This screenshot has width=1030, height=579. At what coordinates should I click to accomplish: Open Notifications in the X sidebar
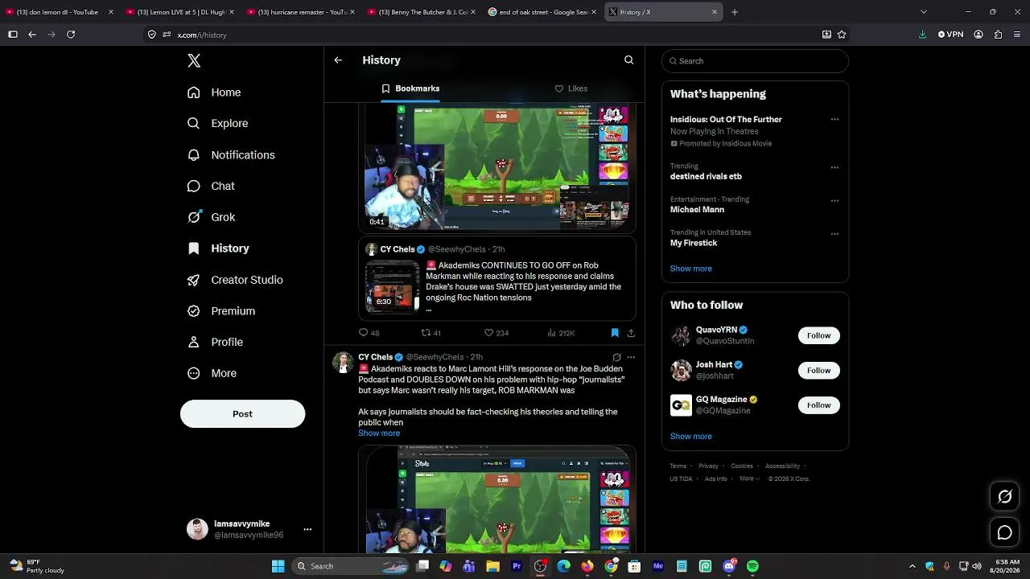231,154
